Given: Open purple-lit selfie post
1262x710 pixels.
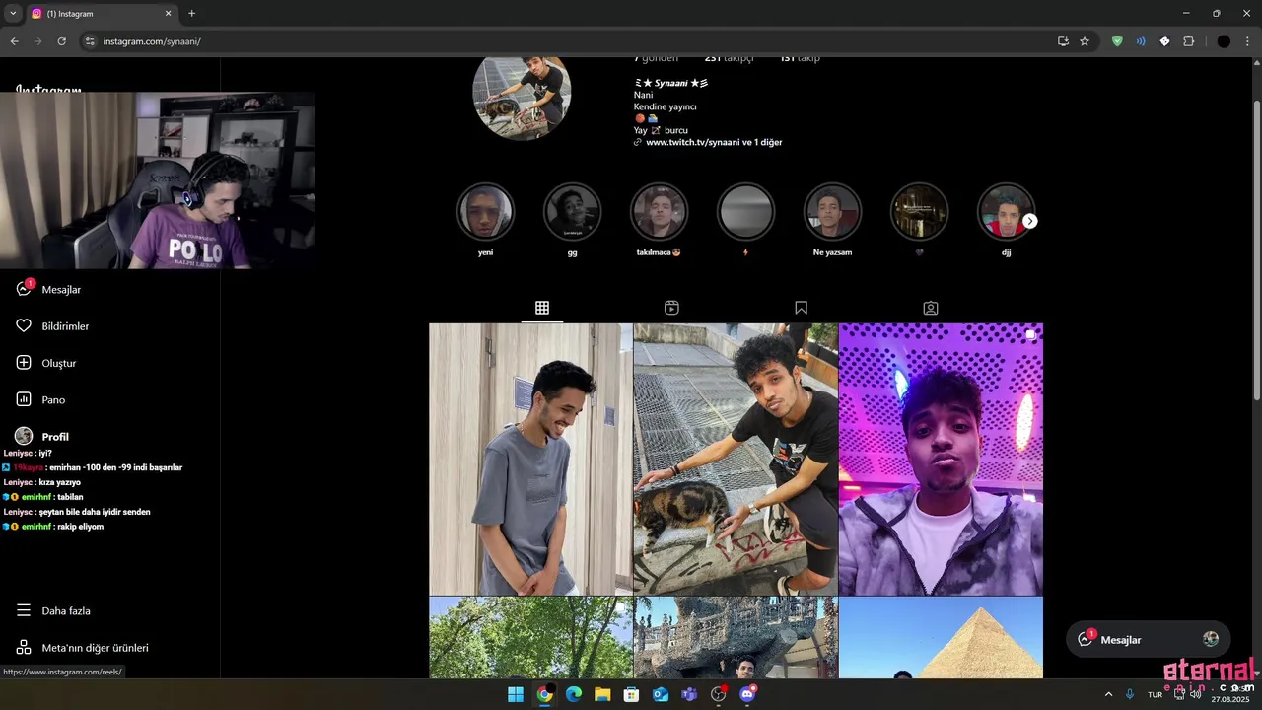Looking at the screenshot, I should click(x=941, y=460).
